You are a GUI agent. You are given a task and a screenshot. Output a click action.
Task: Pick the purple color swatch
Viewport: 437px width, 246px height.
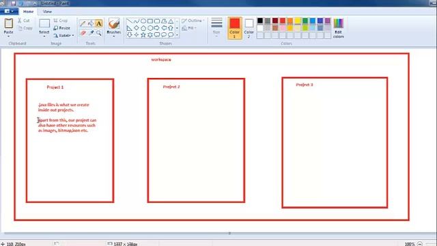(328, 20)
